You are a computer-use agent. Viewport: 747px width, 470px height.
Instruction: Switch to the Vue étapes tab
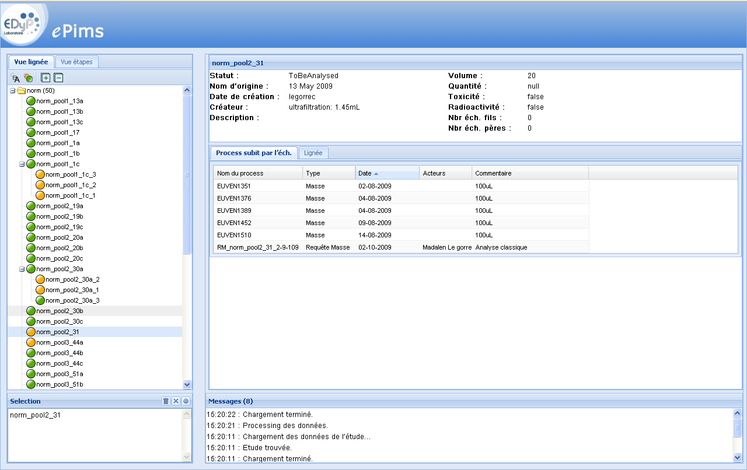click(76, 62)
